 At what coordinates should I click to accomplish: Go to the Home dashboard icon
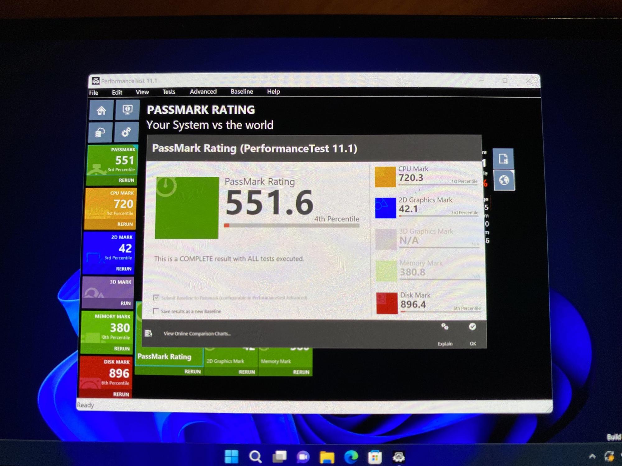click(x=101, y=110)
